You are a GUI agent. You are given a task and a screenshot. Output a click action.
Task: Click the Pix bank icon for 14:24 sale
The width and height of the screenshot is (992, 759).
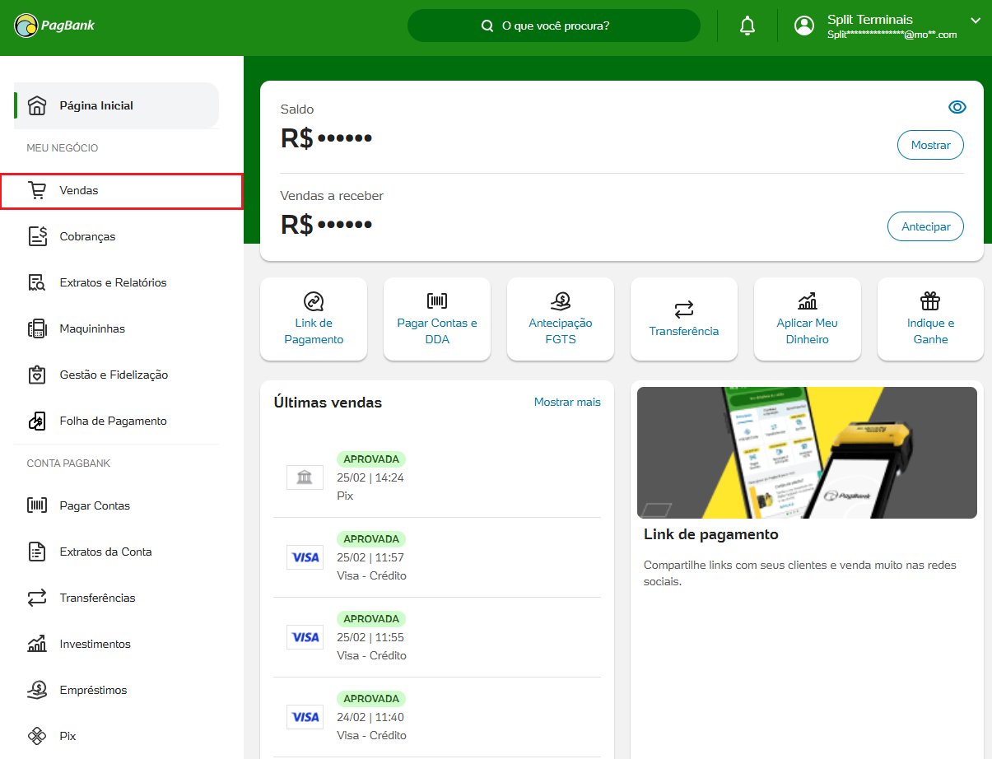[305, 477]
